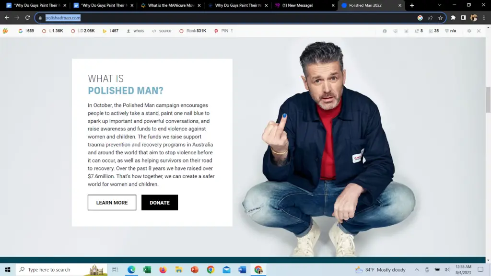Open the Windows Start menu
The width and height of the screenshot is (491, 276).
click(8, 269)
